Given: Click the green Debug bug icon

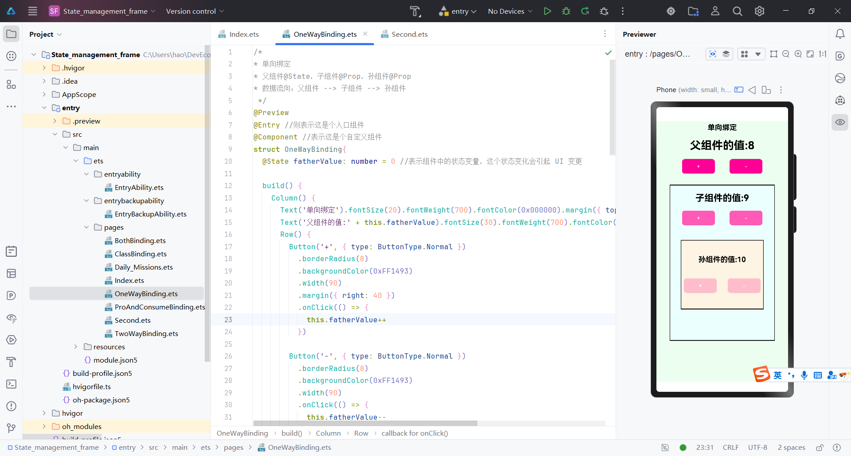Looking at the screenshot, I should tap(566, 11).
